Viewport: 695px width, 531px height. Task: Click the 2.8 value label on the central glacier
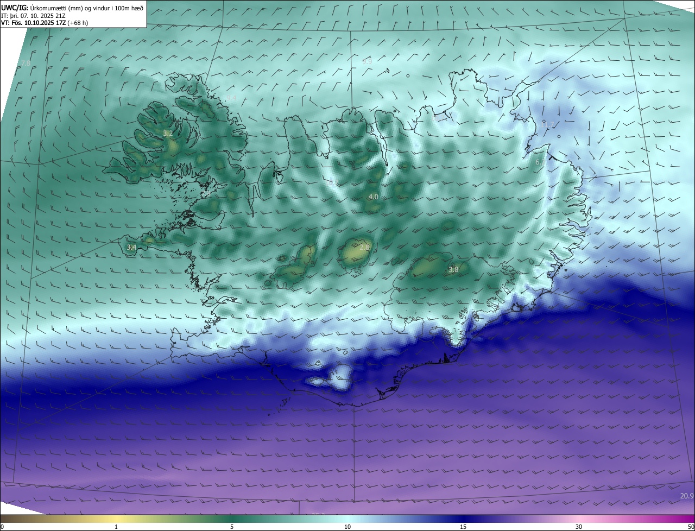[364, 247]
